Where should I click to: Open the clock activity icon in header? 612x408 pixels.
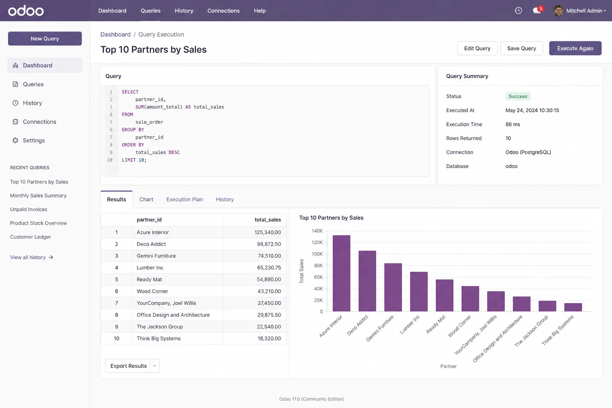pyautogui.click(x=518, y=11)
